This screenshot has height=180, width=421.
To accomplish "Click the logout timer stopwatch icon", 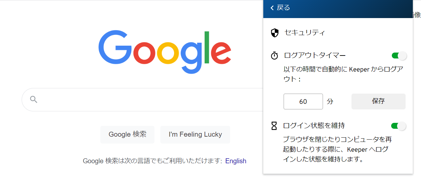I will (x=274, y=56).
